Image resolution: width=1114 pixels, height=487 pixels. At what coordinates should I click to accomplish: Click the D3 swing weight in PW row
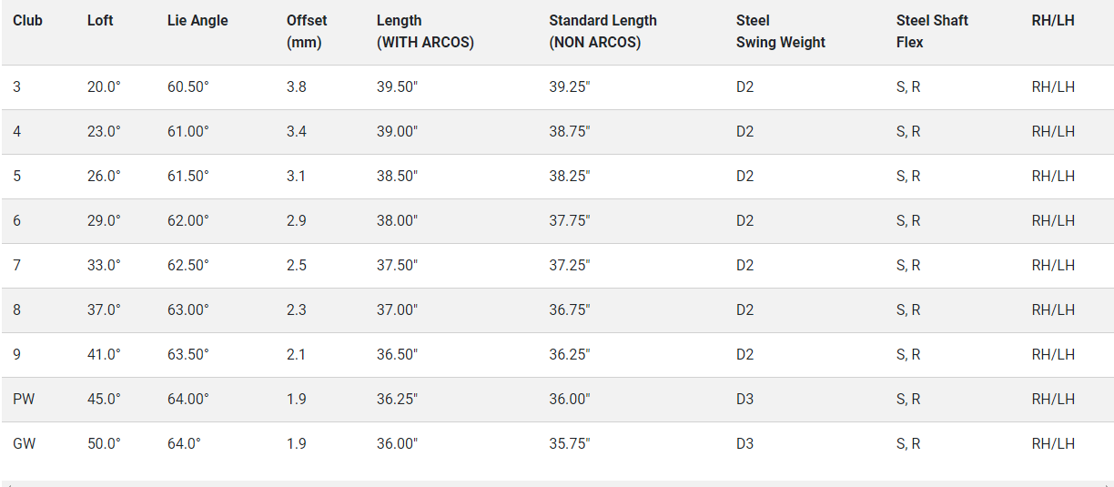point(744,399)
